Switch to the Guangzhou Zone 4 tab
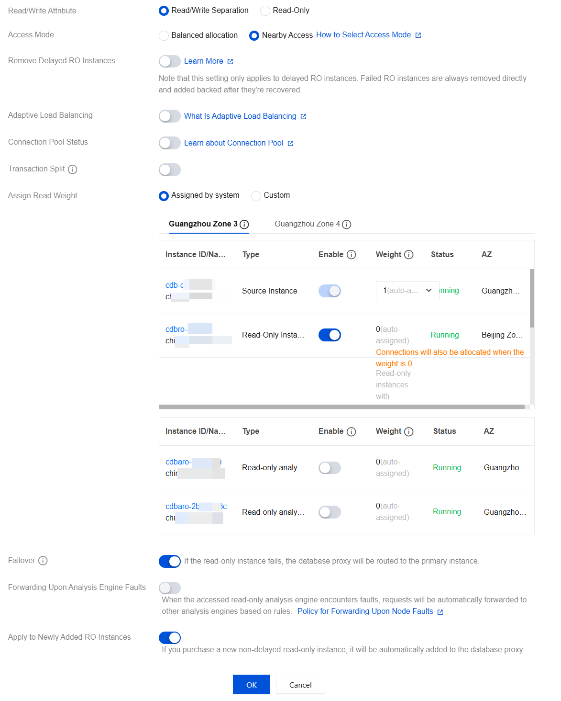561x701 pixels. pyautogui.click(x=307, y=224)
